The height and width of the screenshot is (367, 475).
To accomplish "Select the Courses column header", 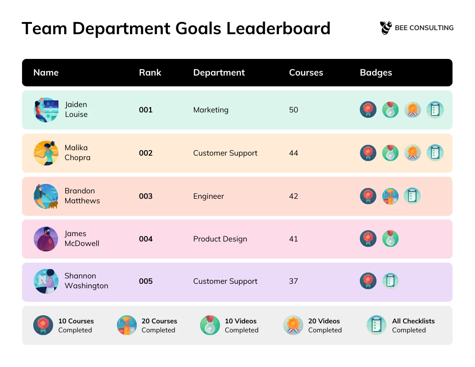I will click(x=306, y=72).
